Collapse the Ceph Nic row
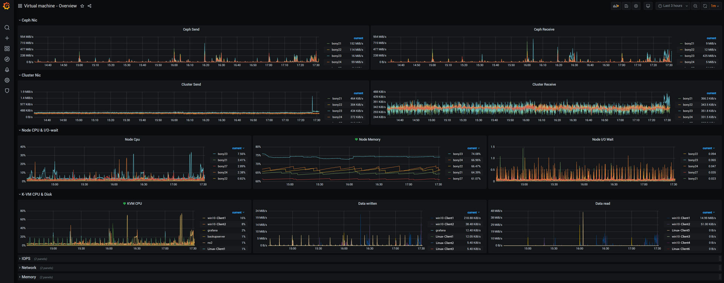 pyautogui.click(x=29, y=20)
